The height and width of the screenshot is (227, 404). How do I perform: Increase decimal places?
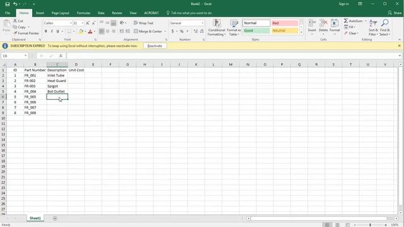pos(195,31)
